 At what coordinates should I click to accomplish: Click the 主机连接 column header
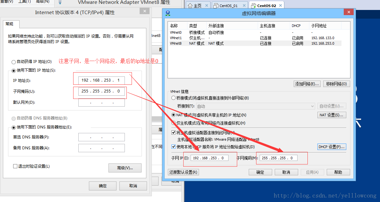274,26
